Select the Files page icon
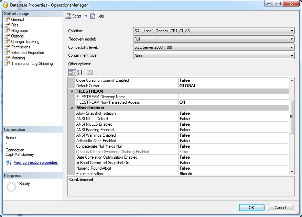Image resolution: width=302 pixels, height=217 pixels. (7, 25)
